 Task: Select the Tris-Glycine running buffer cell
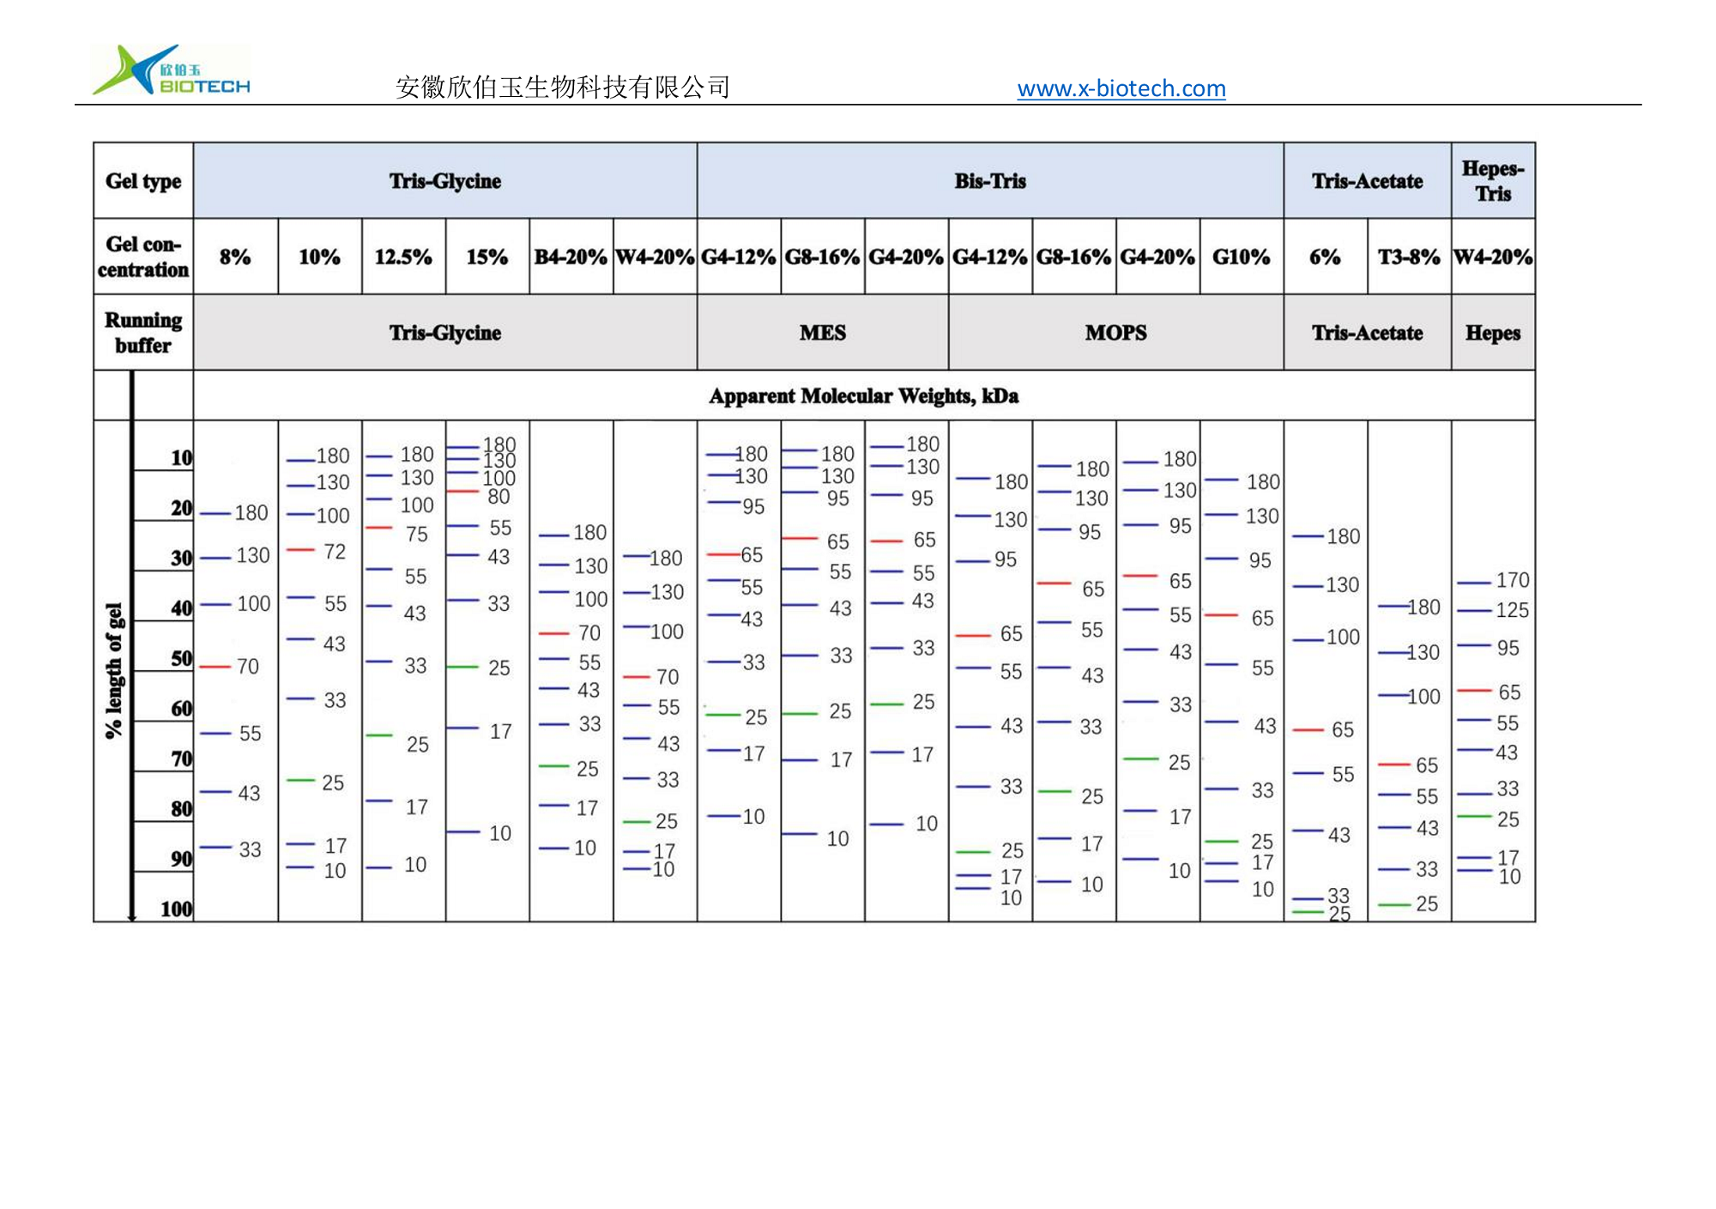tap(445, 333)
